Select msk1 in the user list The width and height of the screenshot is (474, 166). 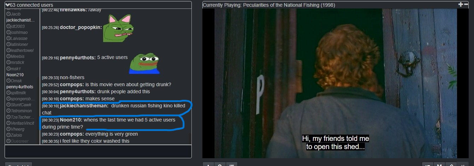tap(16, 69)
